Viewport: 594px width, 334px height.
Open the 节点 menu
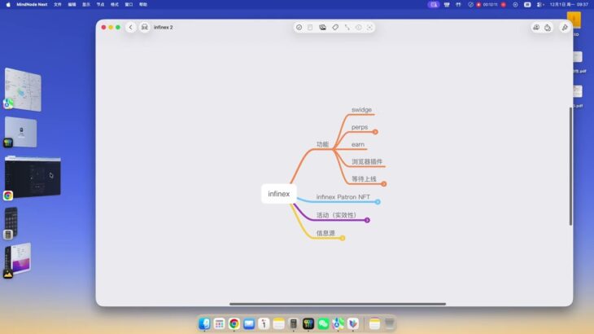point(100,5)
